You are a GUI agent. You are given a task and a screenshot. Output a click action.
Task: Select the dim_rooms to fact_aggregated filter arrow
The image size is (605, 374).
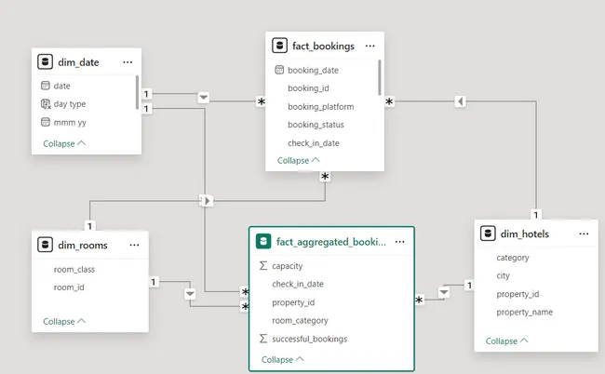point(190,294)
